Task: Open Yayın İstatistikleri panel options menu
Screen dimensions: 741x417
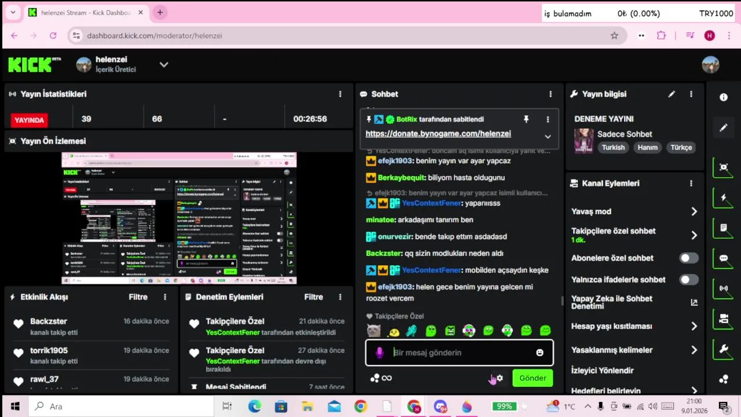Action: (x=340, y=94)
